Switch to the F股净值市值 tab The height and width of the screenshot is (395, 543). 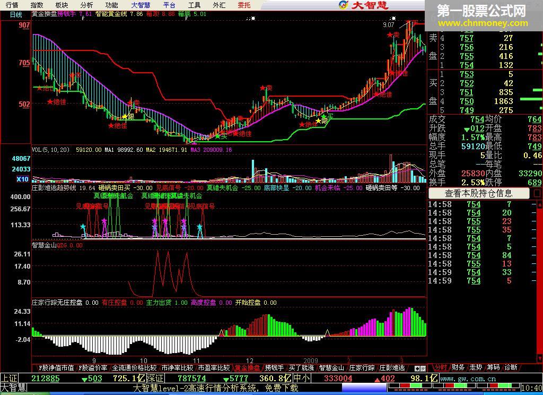coord(55,367)
